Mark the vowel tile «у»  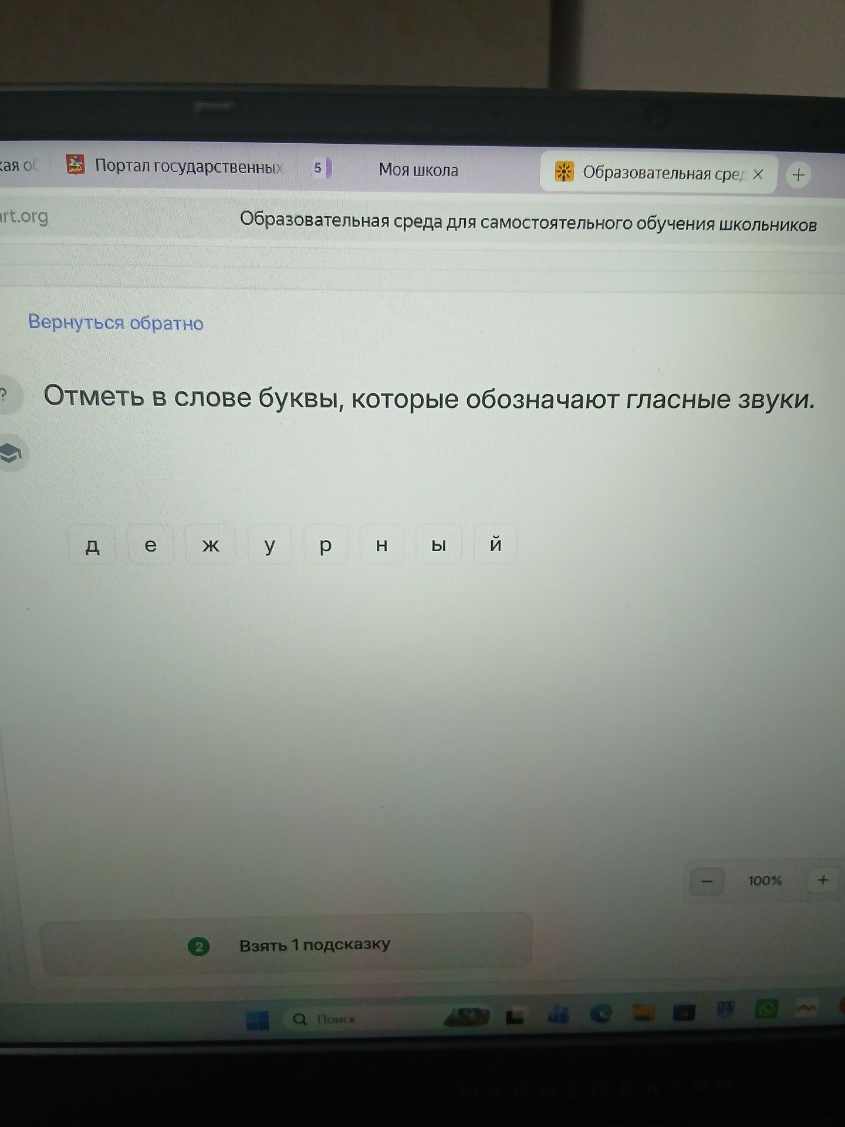click(x=269, y=545)
